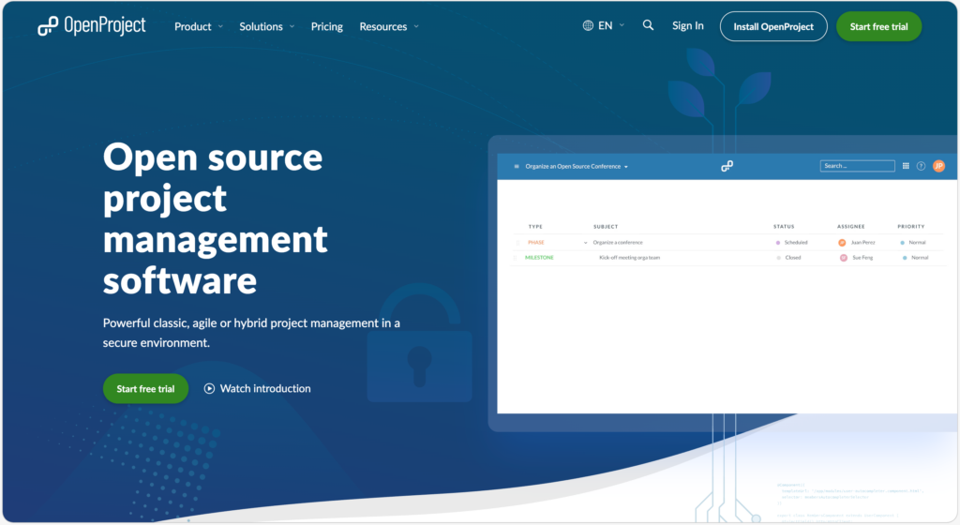Click the center OpenProject logo in preview header
960x525 pixels.
(727, 166)
